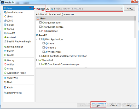Image resolution: width=139 pixels, height=109 pixels.
Task: Click the Arquillian TestNG label
Action: coord(54,27)
